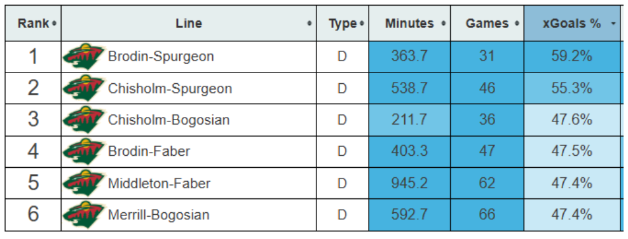Sort table by Rank column header
The image size is (628, 239).
[33, 24]
